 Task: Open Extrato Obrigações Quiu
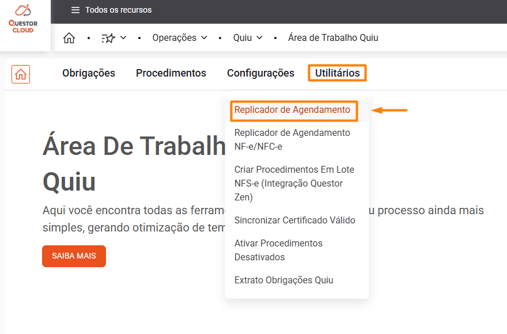[283, 280]
